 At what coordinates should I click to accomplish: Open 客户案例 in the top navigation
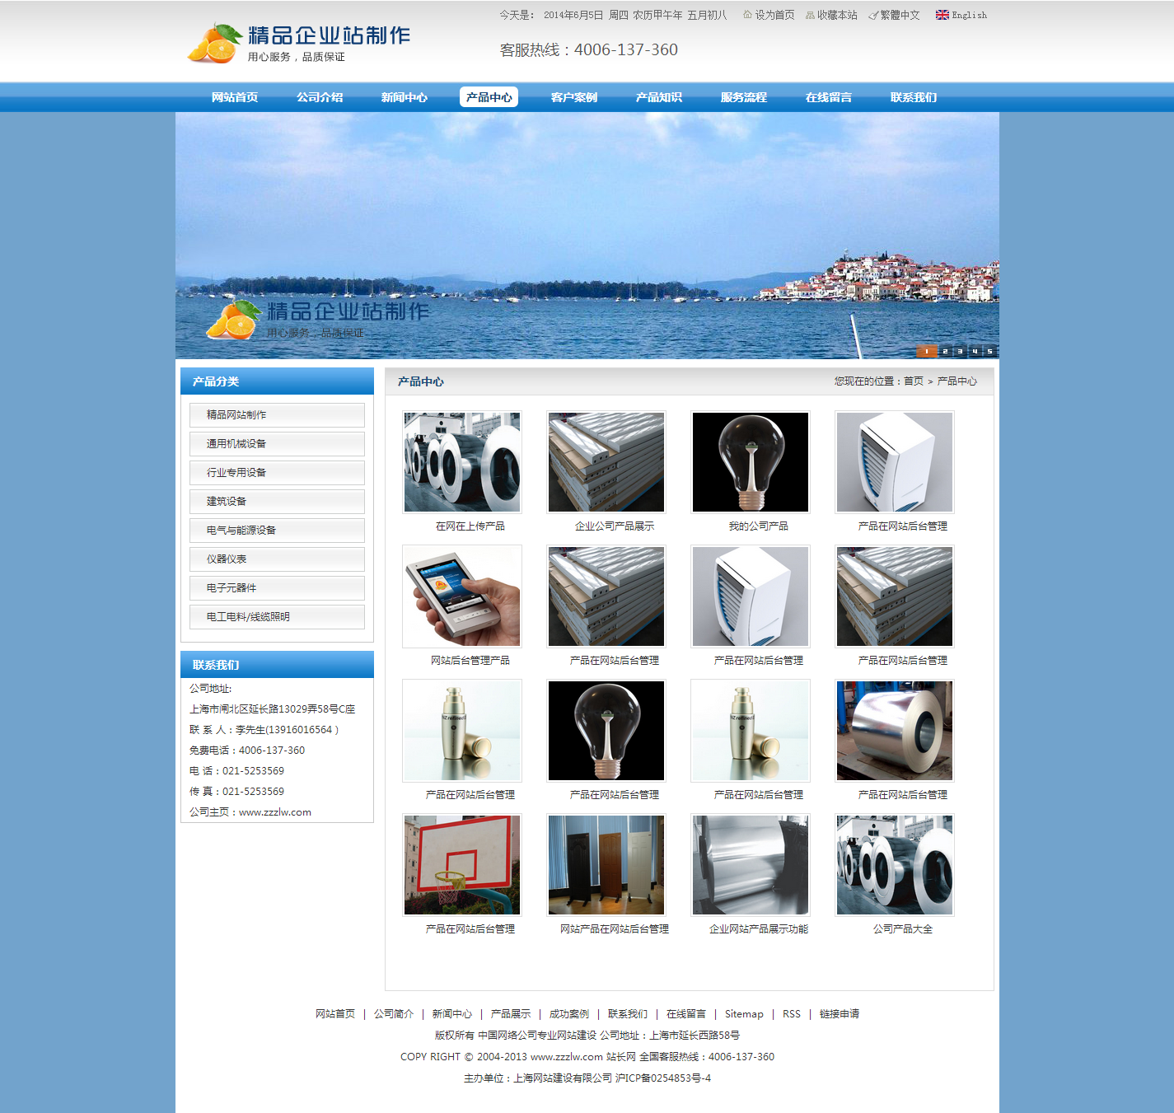click(x=573, y=97)
